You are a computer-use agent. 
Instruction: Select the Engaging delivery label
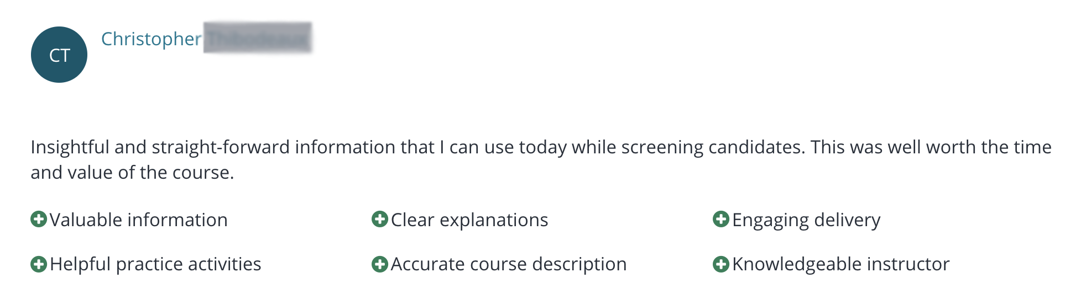806,220
